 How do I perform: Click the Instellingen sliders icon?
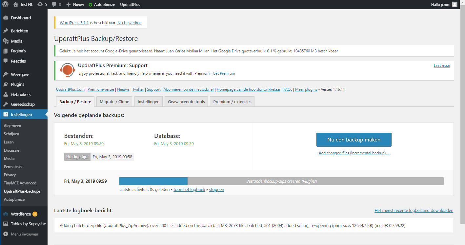[x=6, y=114]
